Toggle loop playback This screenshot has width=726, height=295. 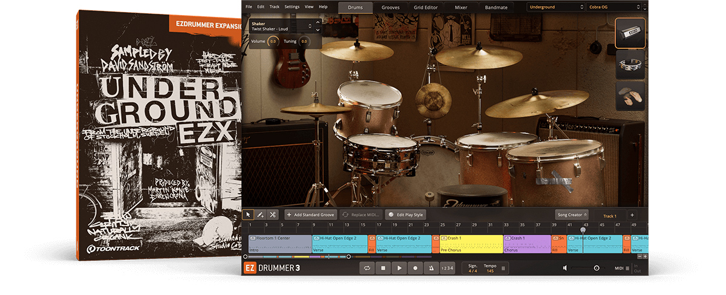(x=367, y=268)
